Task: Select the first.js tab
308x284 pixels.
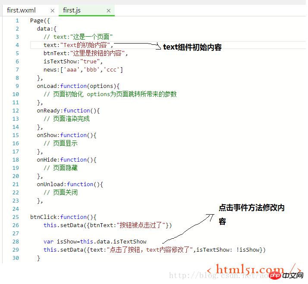Action: [72, 10]
